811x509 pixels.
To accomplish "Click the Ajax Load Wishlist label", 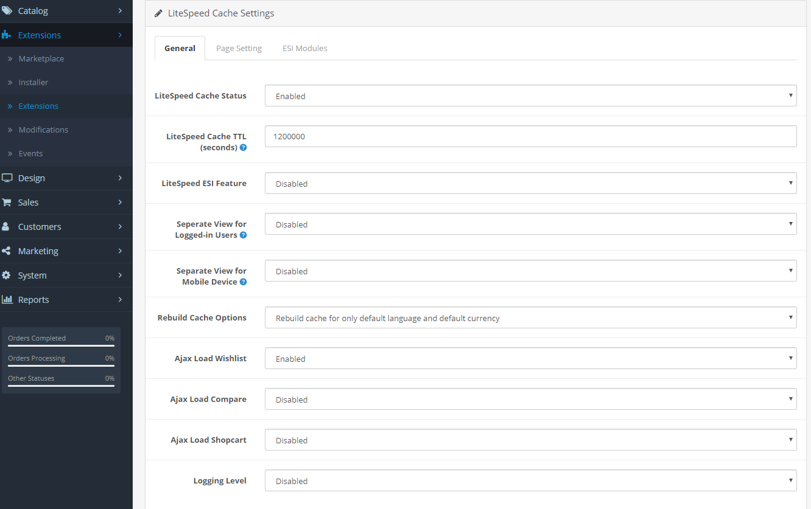I will [x=211, y=358].
